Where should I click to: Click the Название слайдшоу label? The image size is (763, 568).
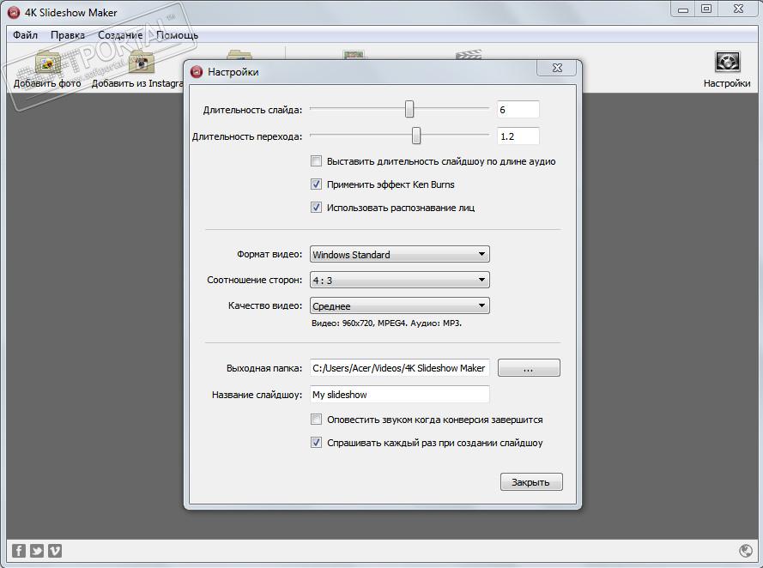257,395
